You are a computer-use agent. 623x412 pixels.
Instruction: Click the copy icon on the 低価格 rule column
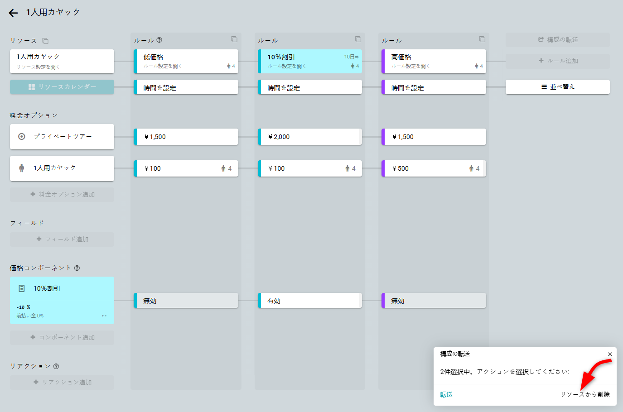[x=234, y=39]
